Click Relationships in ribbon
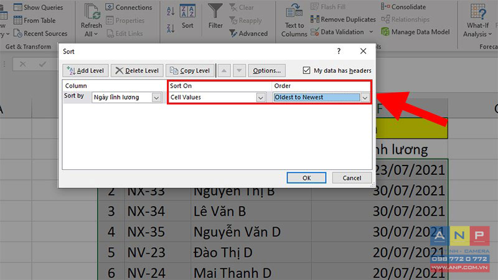Image resolution: width=498 pixels, height=280 pixels. click(x=405, y=19)
